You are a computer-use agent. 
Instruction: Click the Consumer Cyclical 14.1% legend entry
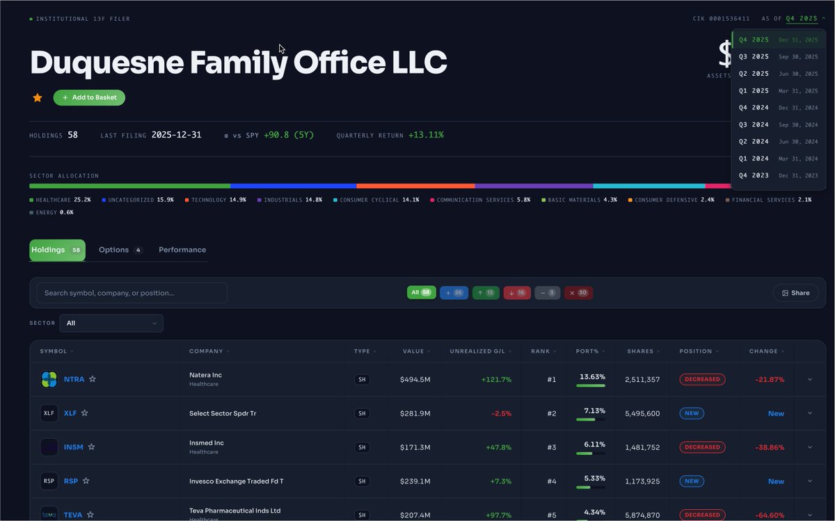[x=376, y=200]
